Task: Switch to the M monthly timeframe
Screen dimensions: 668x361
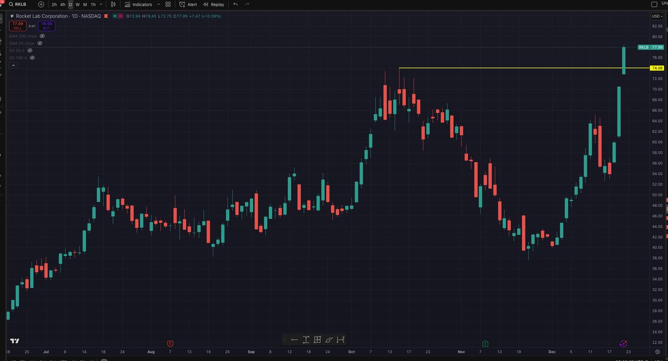Action: pyautogui.click(x=85, y=4)
